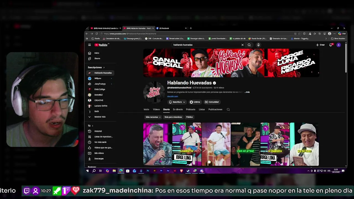Open the notifications bell

click(x=331, y=45)
